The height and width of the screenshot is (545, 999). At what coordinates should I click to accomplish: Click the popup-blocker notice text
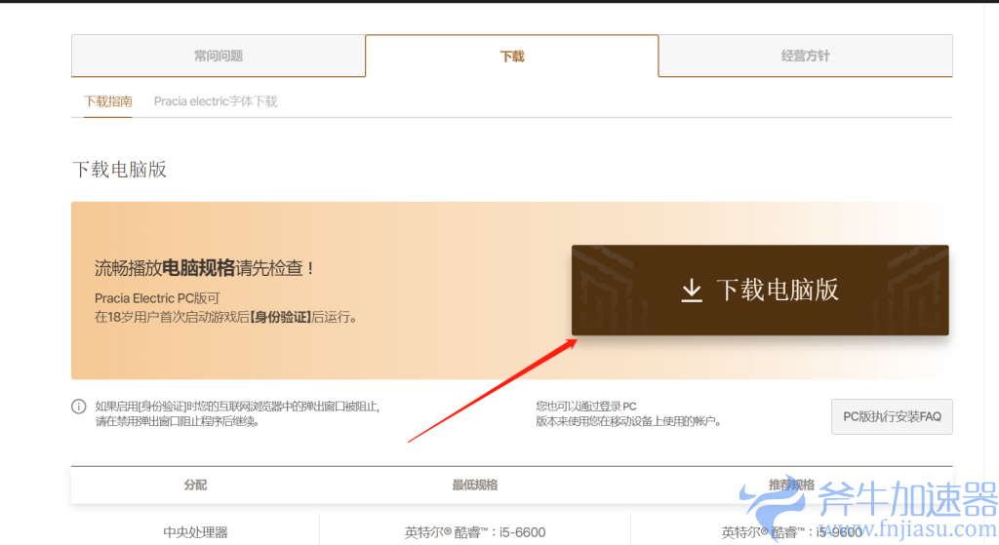pyautogui.click(x=238, y=413)
